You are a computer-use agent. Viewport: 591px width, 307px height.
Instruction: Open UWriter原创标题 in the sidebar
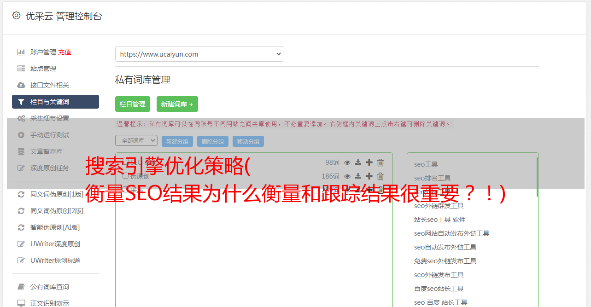coord(55,261)
